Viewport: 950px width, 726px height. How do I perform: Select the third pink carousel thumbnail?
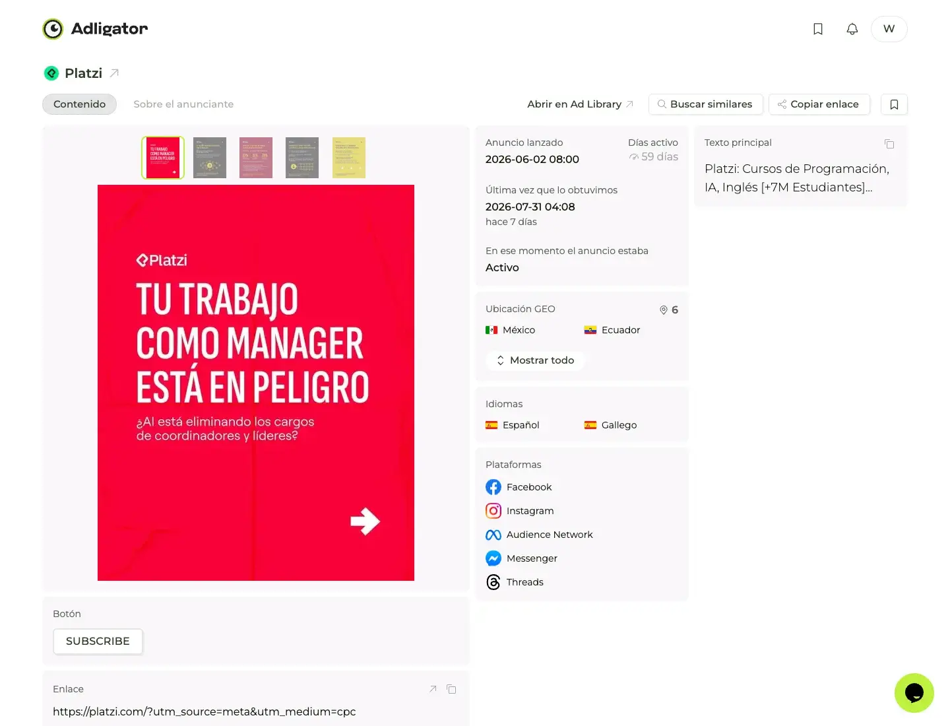coord(256,158)
